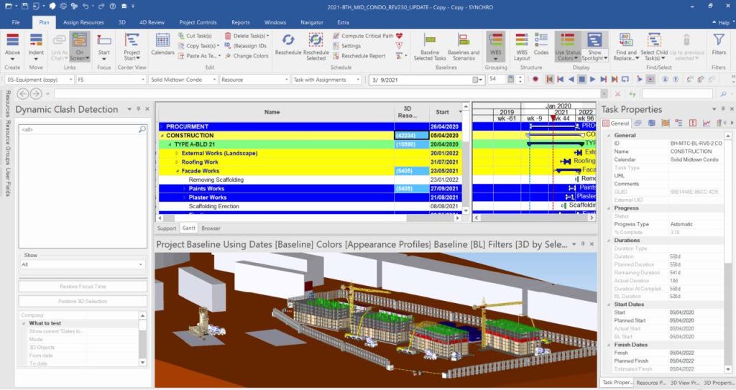736x390 pixels.
Task: Click the red focus time marker in the Gantt timescale
Action: tap(553, 118)
